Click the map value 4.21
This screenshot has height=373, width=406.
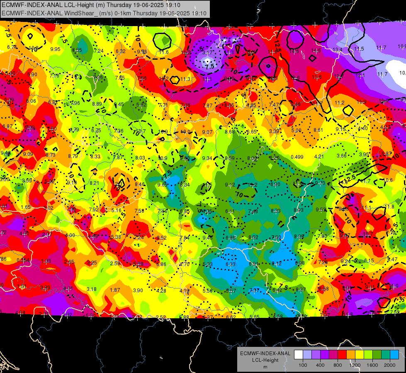point(319,156)
